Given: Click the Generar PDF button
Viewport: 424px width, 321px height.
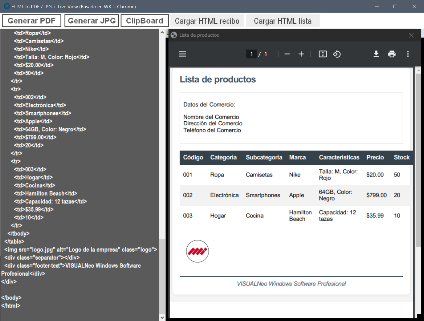Looking at the screenshot, I should click(x=32, y=21).
